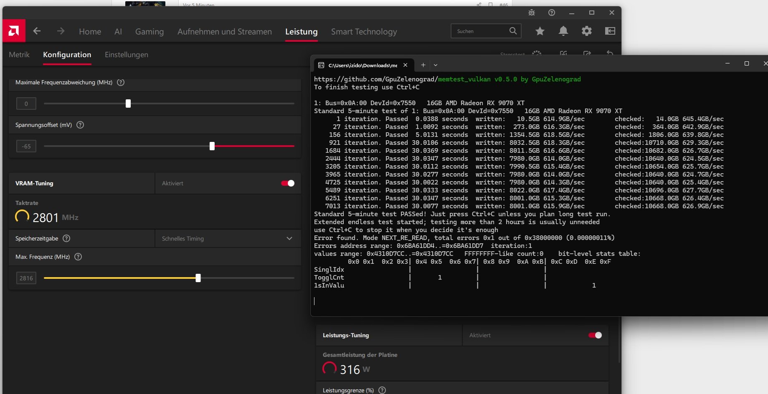Click the Spannungsoffset slider handle
This screenshot has height=394, width=768.
tap(212, 146)
